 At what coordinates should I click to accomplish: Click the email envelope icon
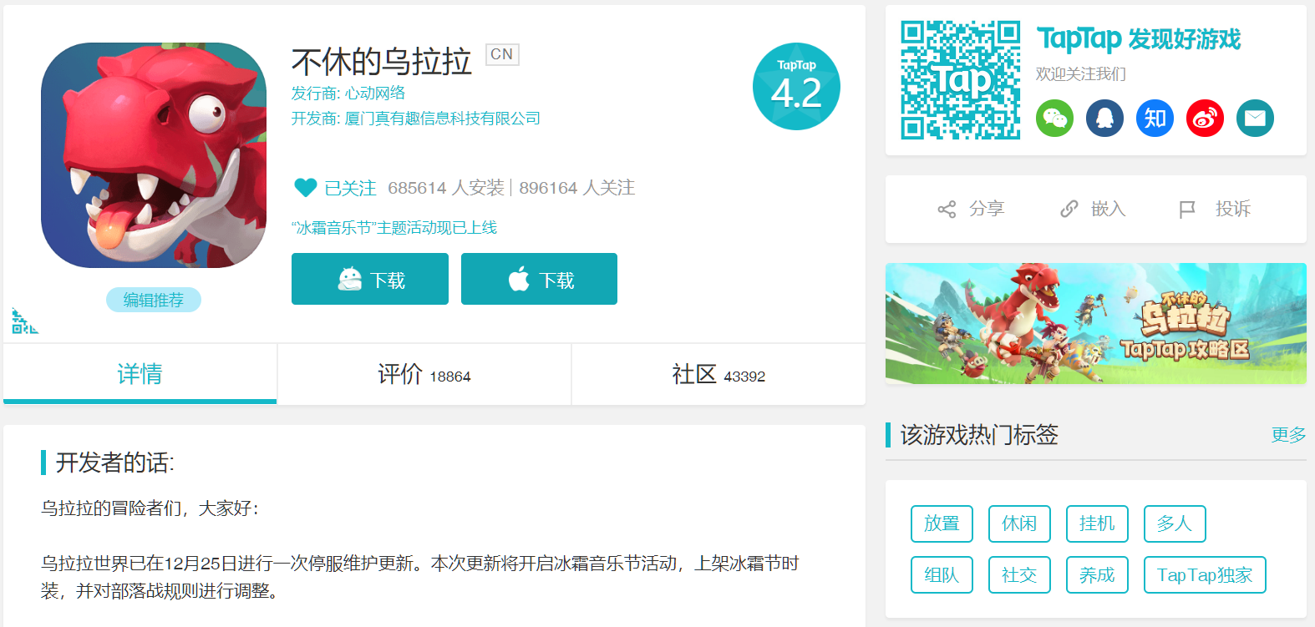1255,119
